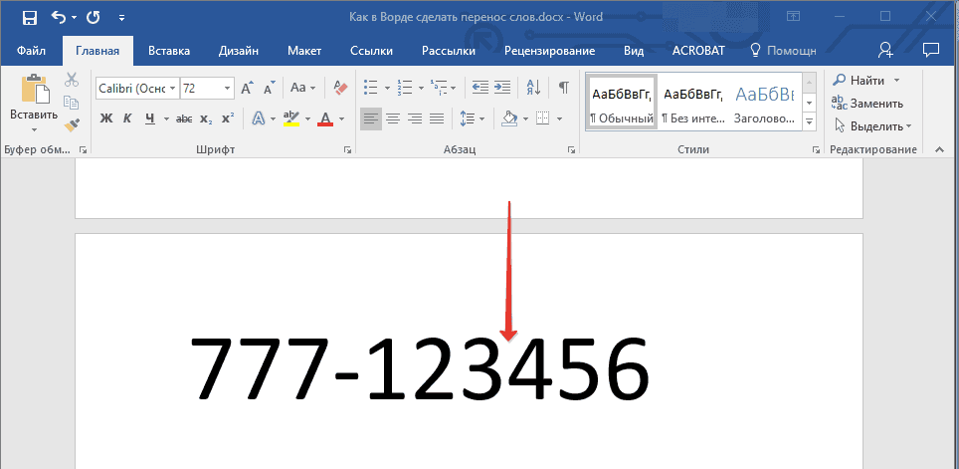Save the document with the floppy disk icon
Viewport: 959px width, 469px height.
tap(30, 18)
